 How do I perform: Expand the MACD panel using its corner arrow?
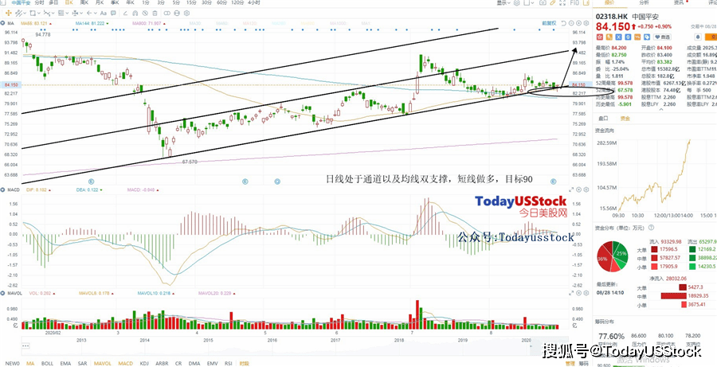point(570,189)
